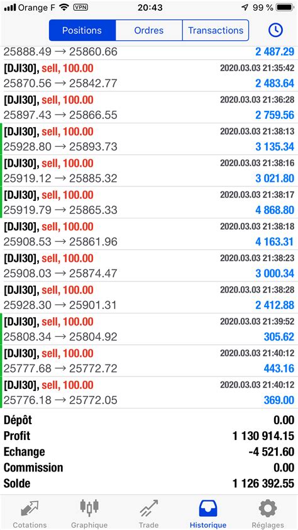Open the position 25776.18 → 25772.05

point(149,392)
